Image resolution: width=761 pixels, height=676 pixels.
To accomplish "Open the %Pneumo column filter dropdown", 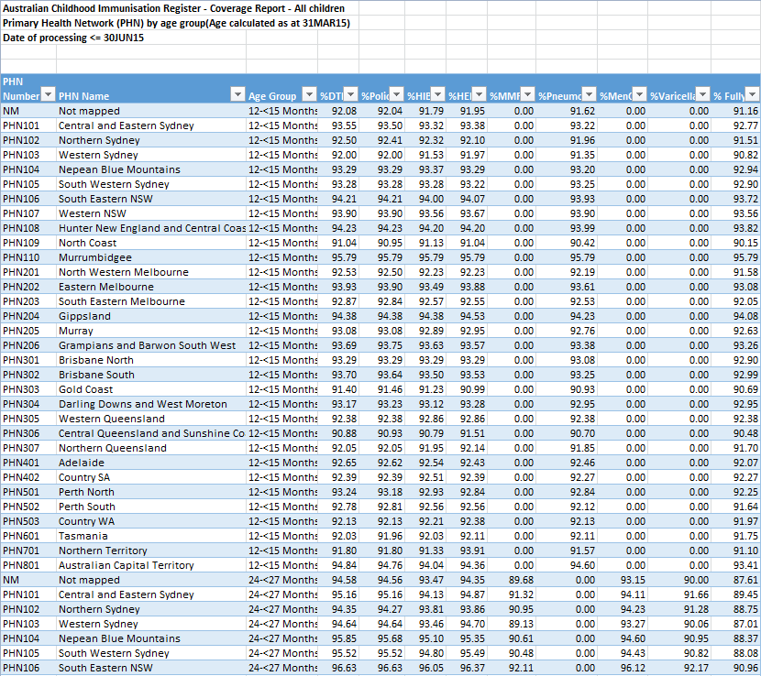I will pos(590,93).
